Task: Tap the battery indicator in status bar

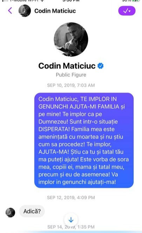Action: point(136,1)
